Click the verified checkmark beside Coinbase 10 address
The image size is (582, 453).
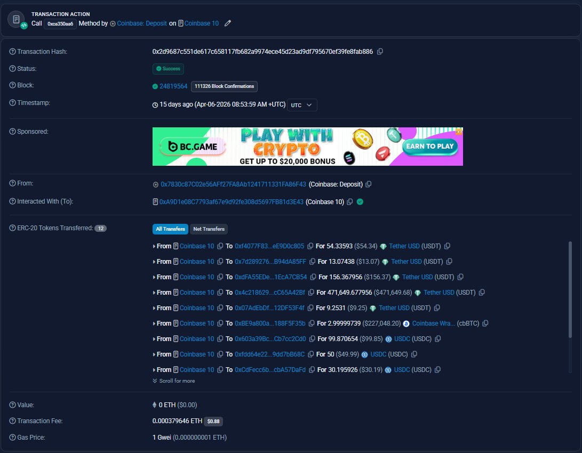(360, 202)
